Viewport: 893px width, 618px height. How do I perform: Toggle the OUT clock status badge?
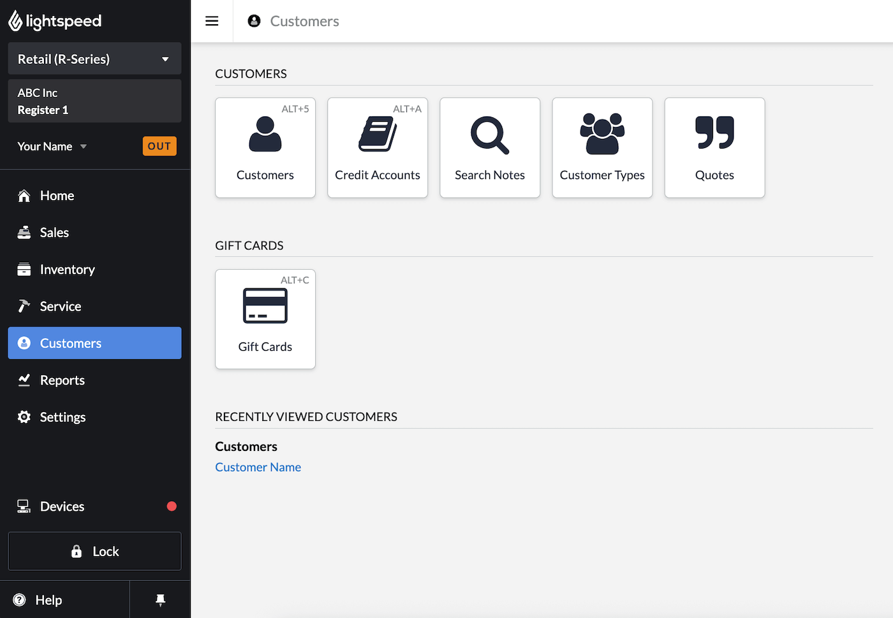159,146
